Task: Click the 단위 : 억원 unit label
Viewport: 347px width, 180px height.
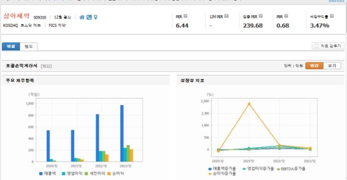Action: [x=293, y=66]
